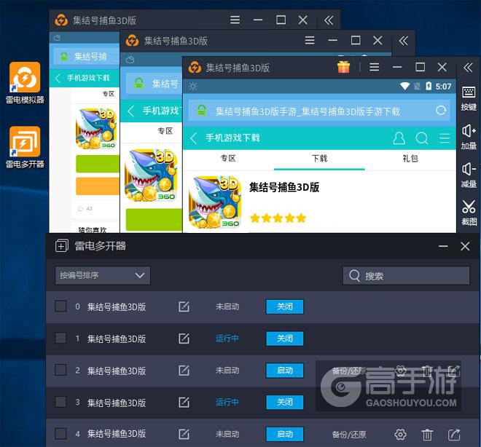
Task: Collapse the front emulator sidebar with double-arrow icon
Action: pos(468,68)
